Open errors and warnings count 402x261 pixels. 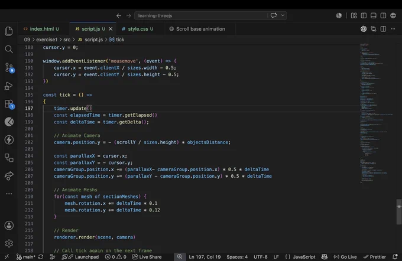116,257
